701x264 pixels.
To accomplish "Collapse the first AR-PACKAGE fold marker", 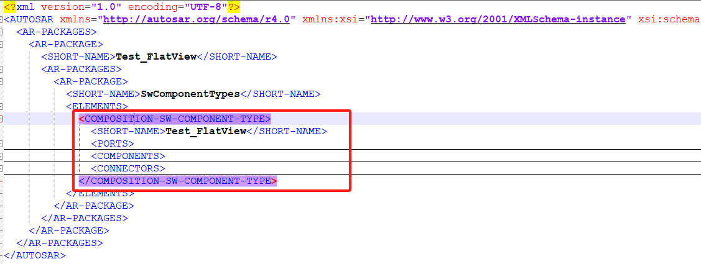I will tap(1, 45).
